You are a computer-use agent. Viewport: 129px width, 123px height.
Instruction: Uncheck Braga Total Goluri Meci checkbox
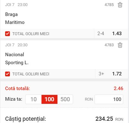[x=7, y=34]
